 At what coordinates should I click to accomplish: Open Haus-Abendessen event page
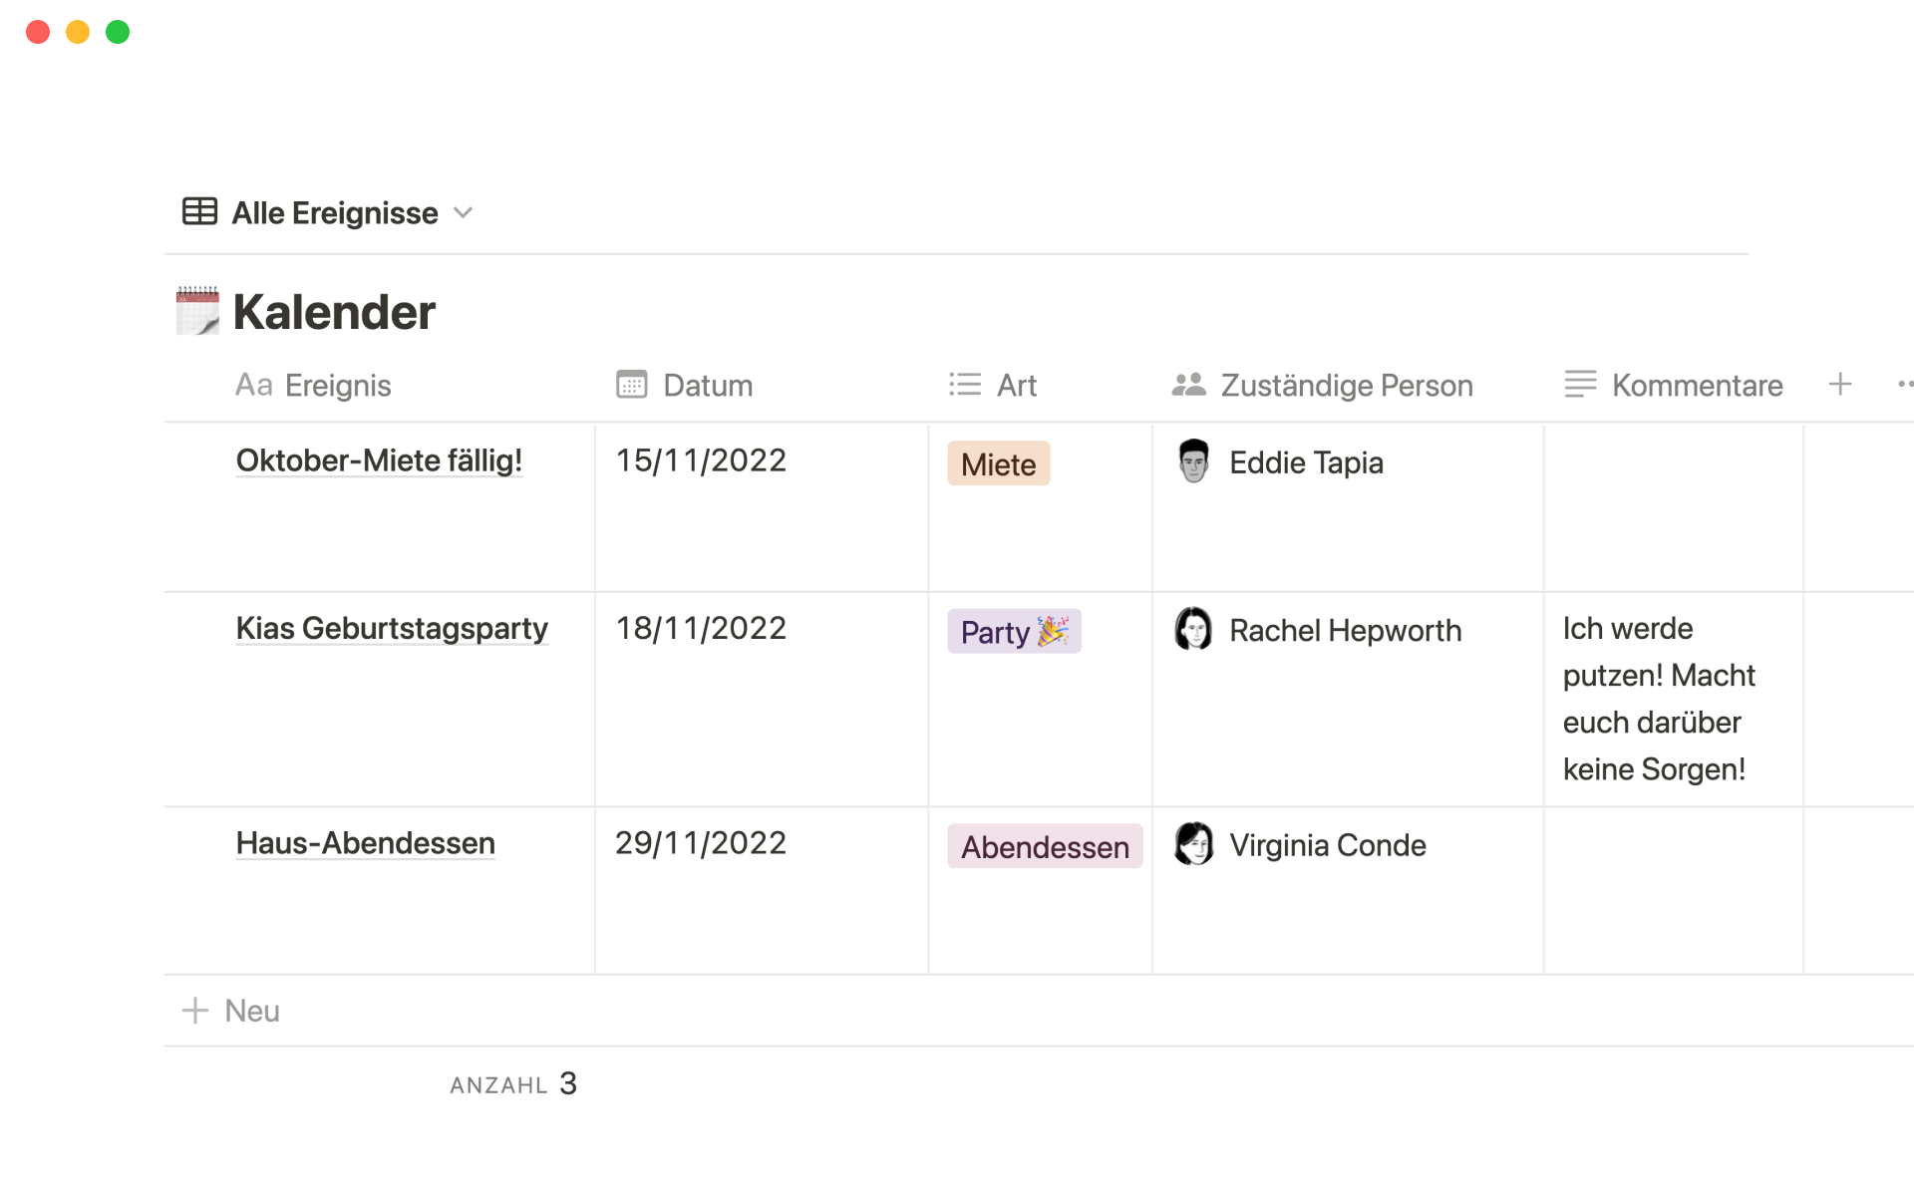click(365, 843)
